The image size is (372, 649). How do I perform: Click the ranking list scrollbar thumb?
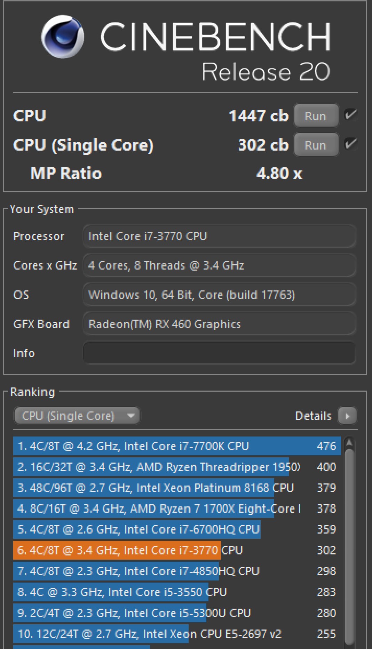[349, 548]
